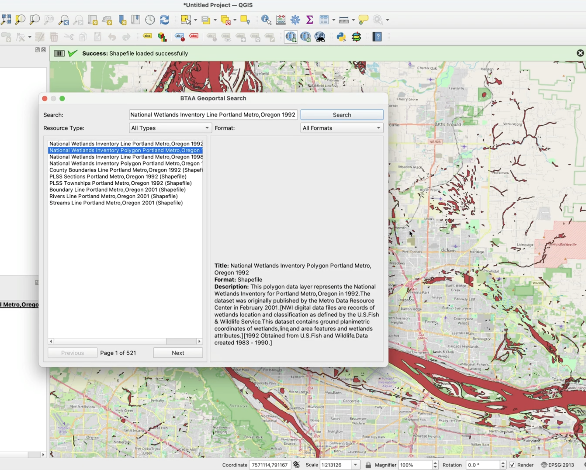Expand the Measure tool dropdown arrow
586x470 pixels.
pos(353,20)
